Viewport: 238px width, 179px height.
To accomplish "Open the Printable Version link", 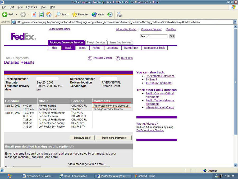I will click(x=103, y=58).
